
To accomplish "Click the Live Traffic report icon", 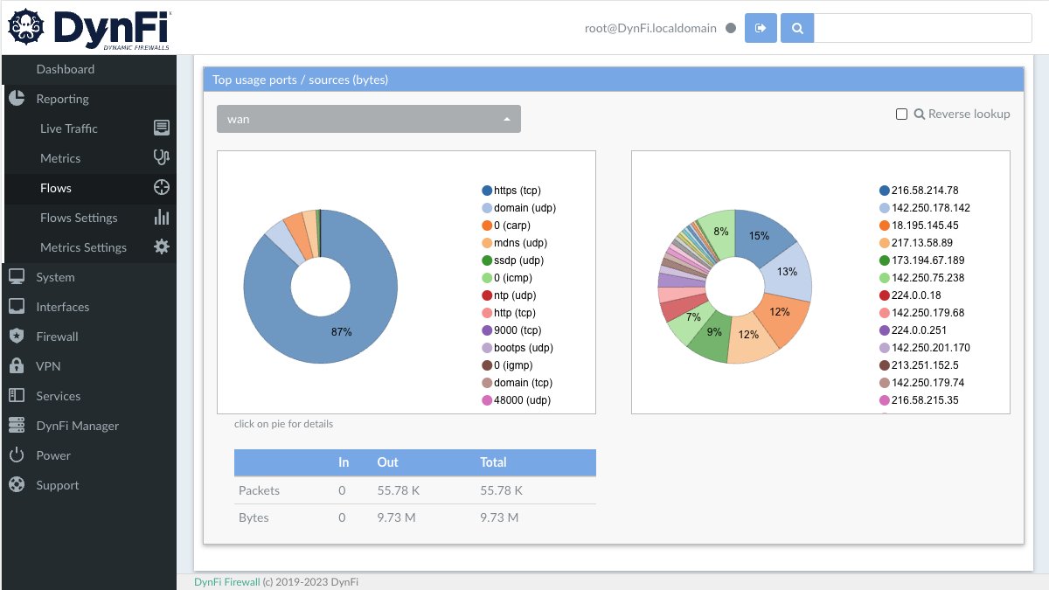I will (x=161, y=128).
